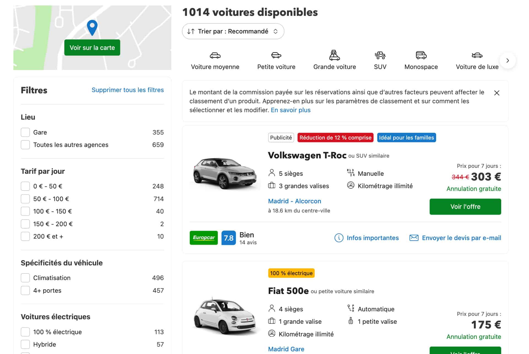Viewport: 529px width, 354px height.
Task: Dismiss the commission notice with the X
Action: pyautogui.click(x=497, y=93)
